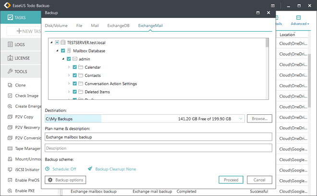The image size is (317, 196).
Task: Uncheck the Deleted Items checkbox
Action: point(74,92)
